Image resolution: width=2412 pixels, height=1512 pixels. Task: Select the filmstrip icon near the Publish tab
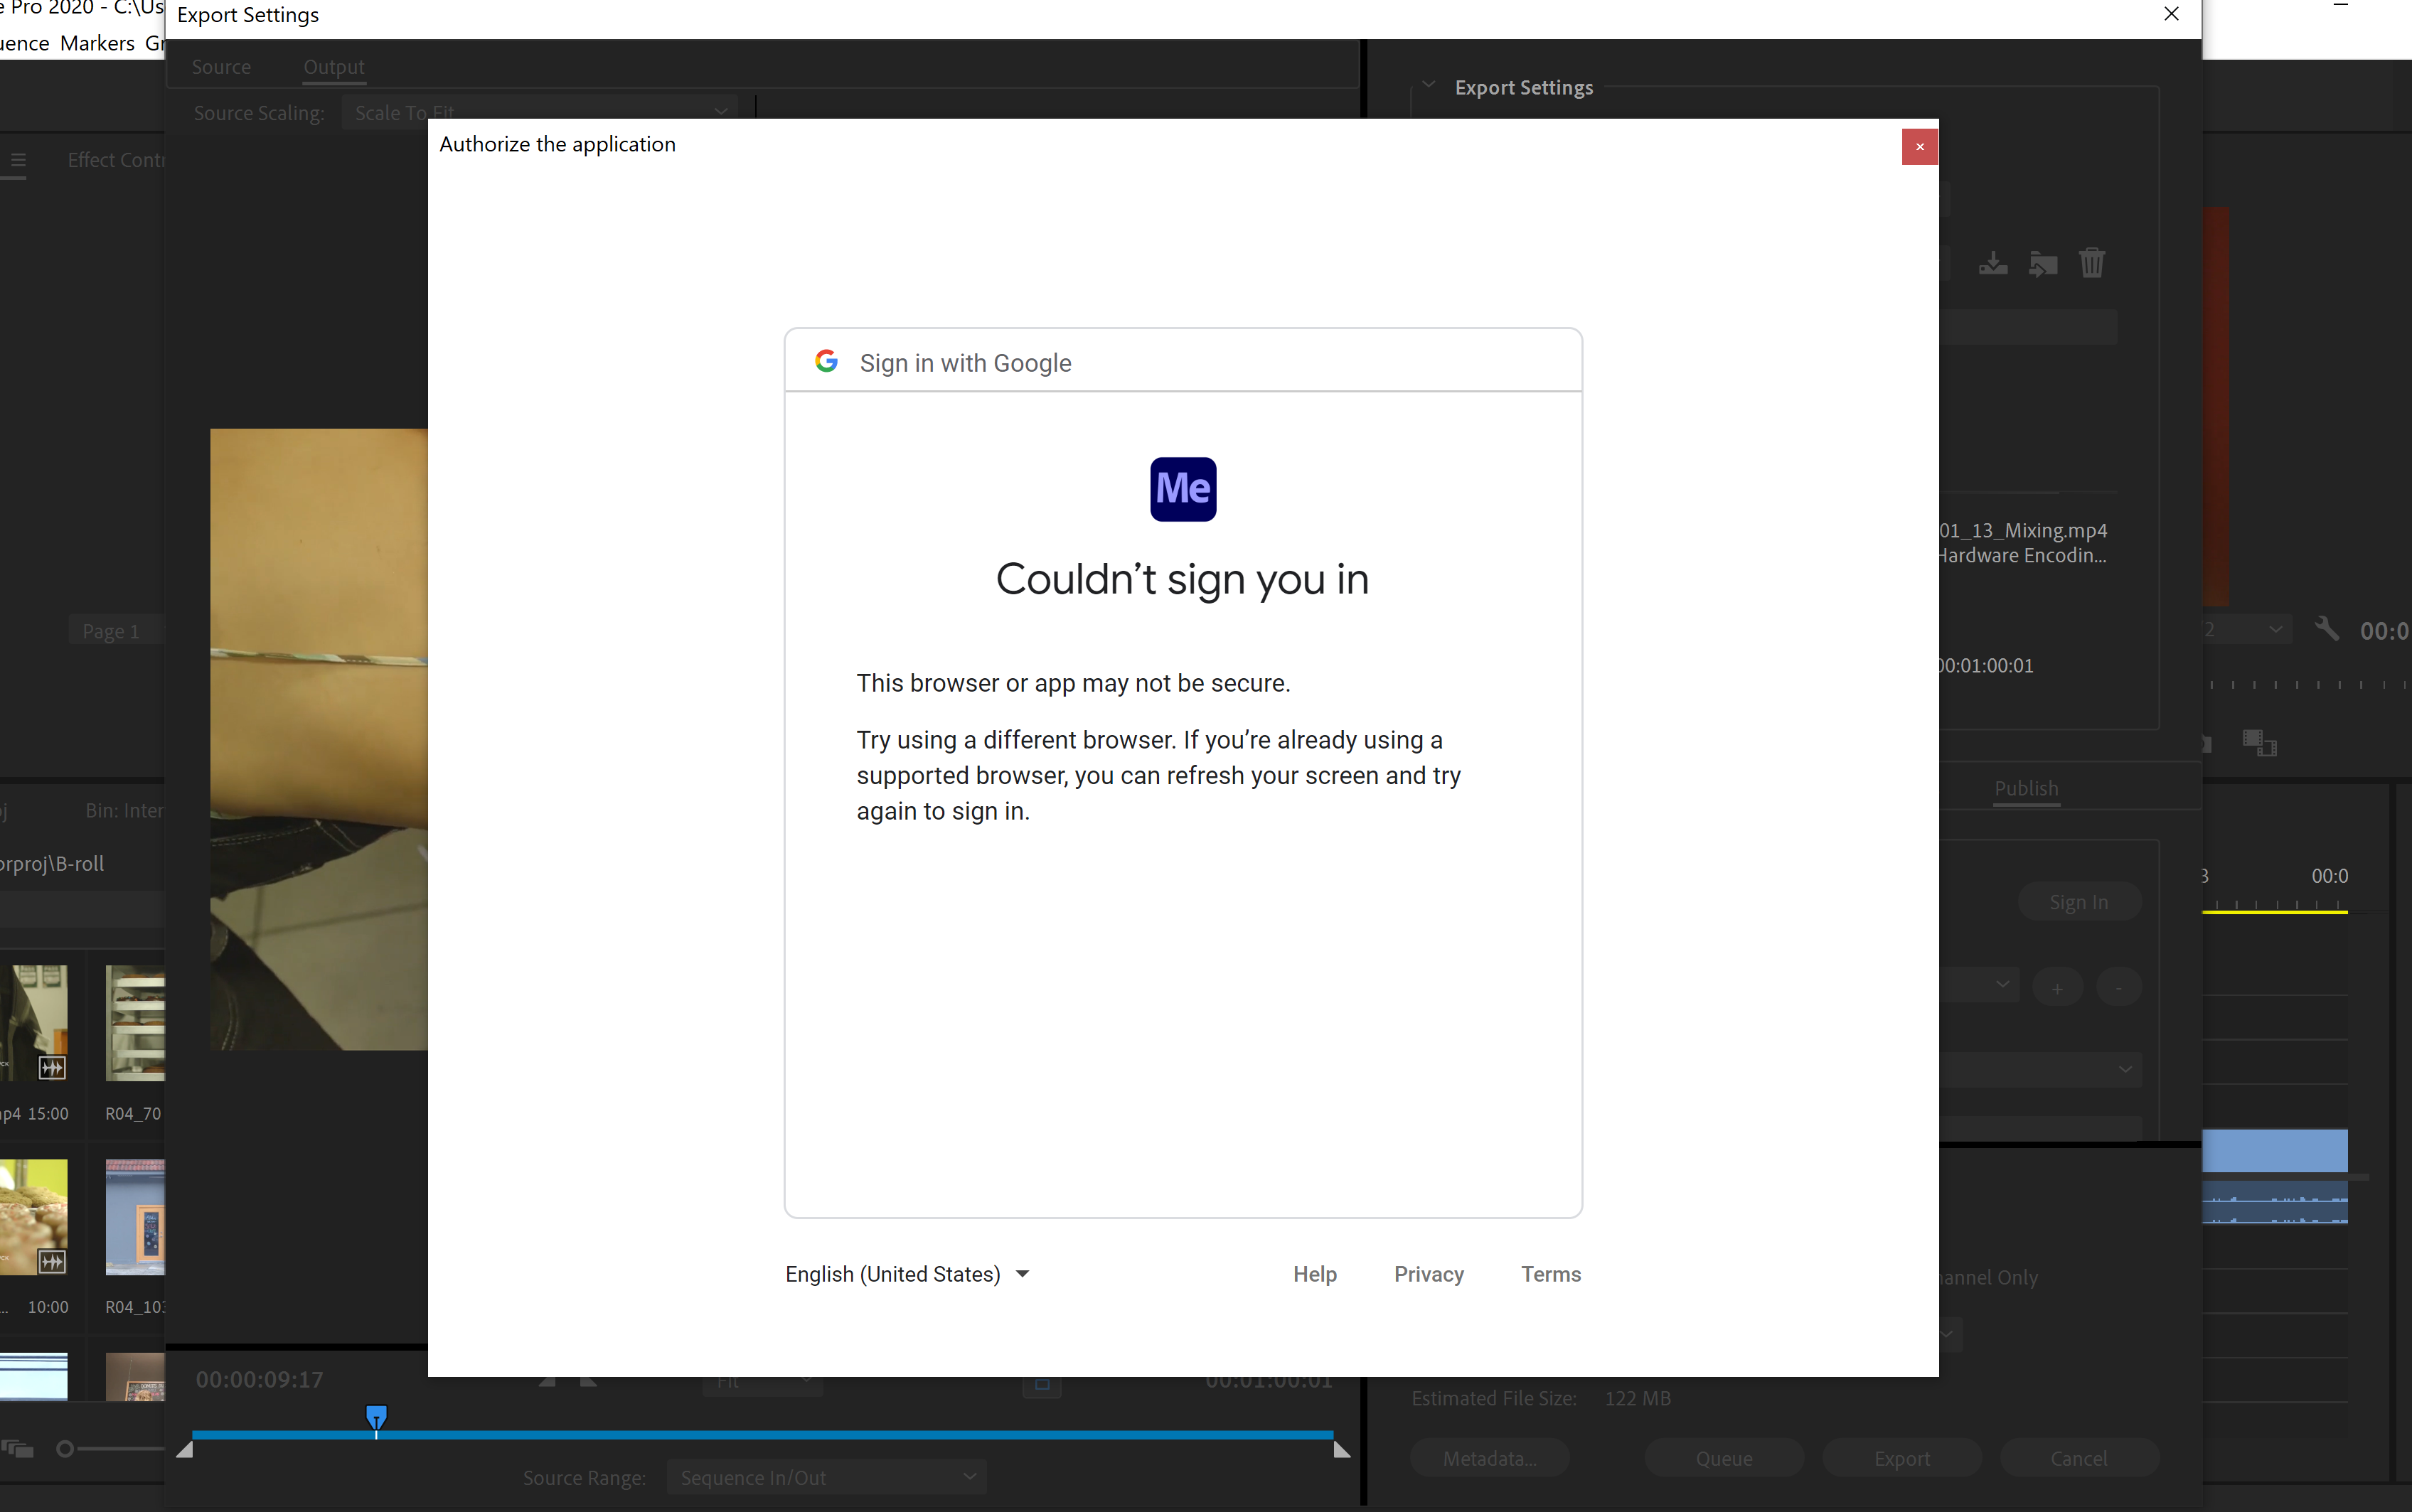coord(2260,744)
